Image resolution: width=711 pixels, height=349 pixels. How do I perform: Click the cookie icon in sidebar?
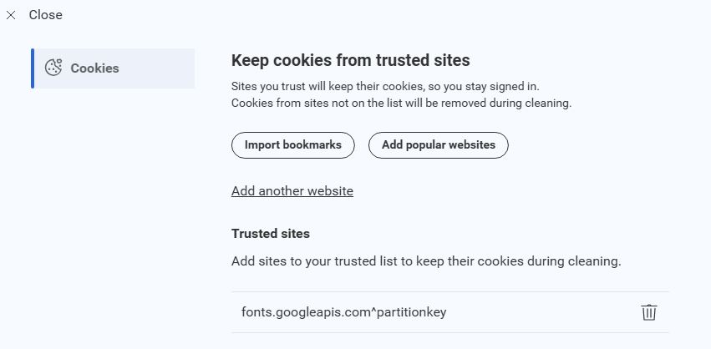(53, 68)
